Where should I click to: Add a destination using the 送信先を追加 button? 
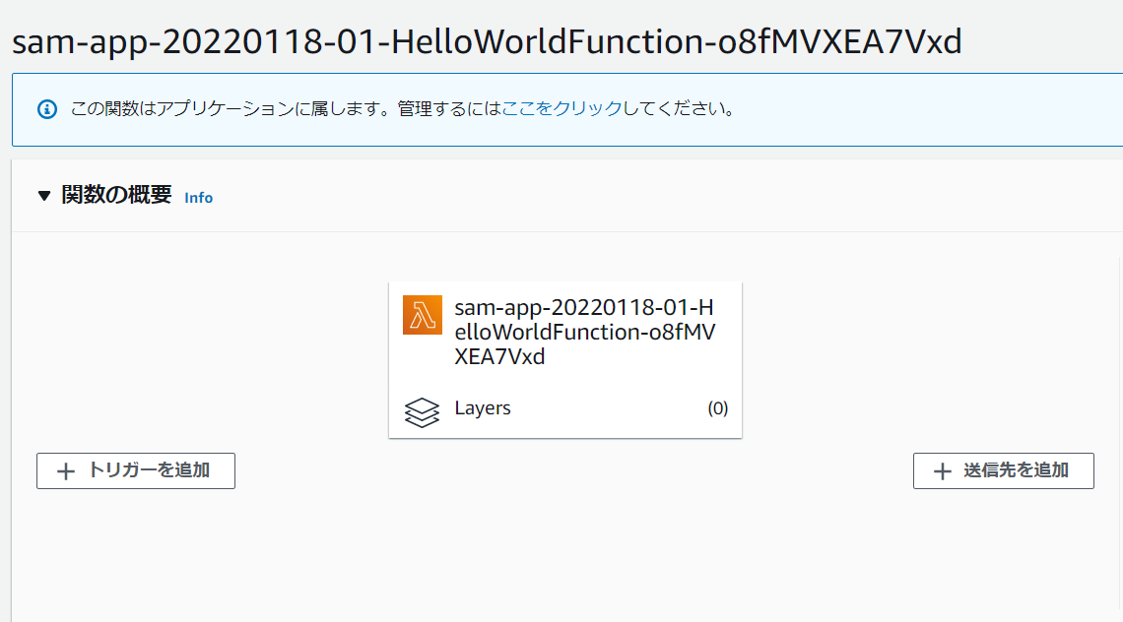(x=1003, y=470)
